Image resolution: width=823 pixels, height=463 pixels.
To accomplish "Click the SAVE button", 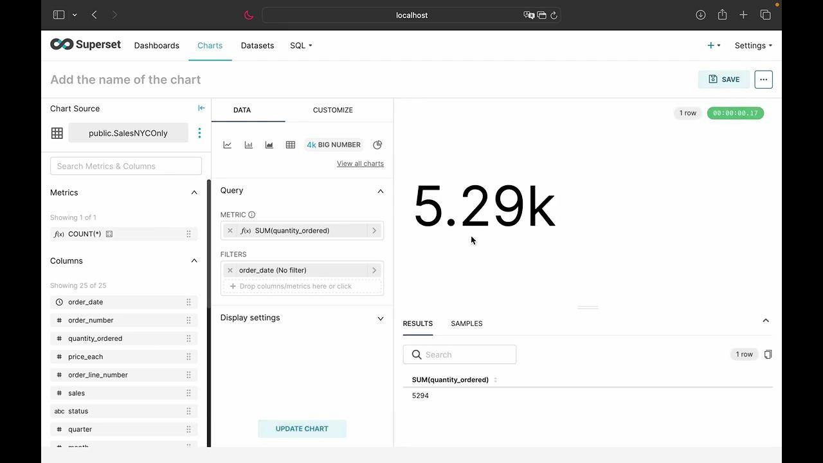I will pos(724,79).
